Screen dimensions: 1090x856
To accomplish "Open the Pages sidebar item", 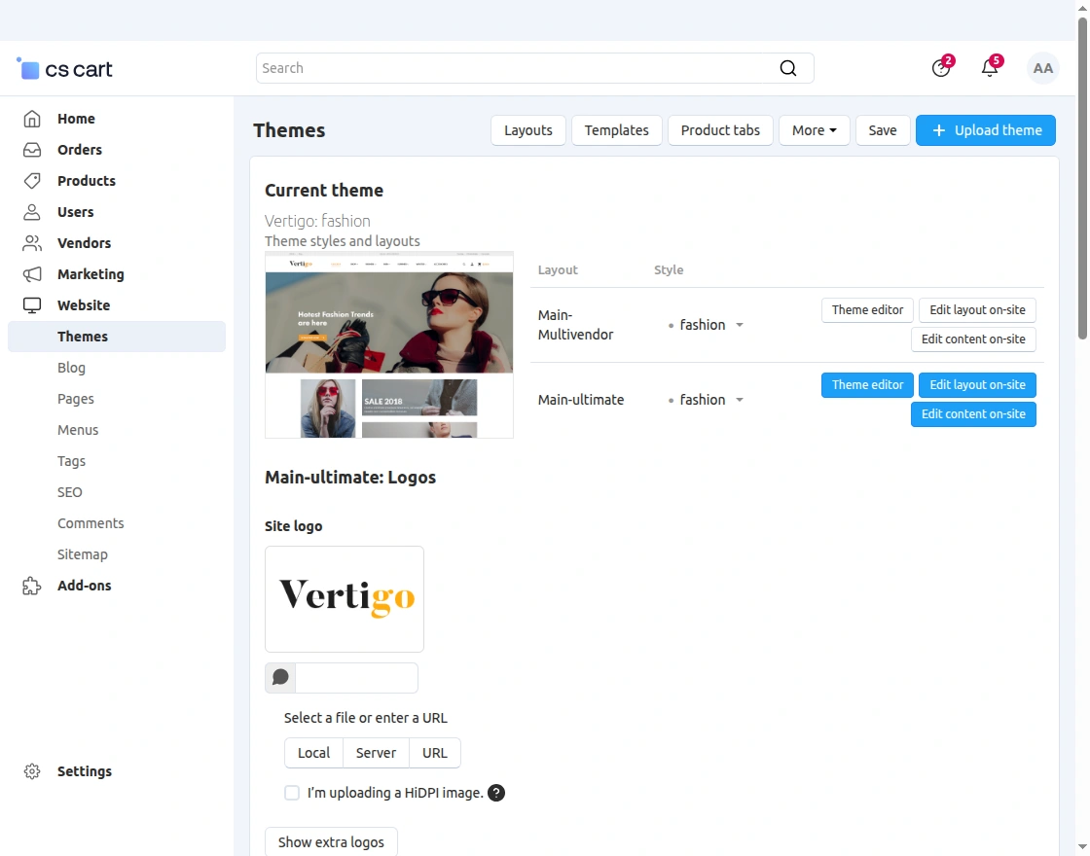I will tap(76, 399).
